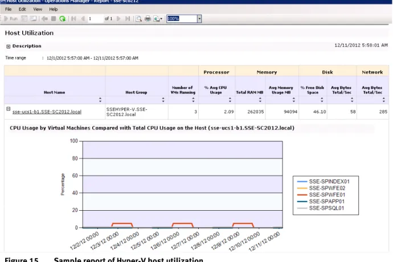Click the 12/6/12 00:00 axis label
The height and width of the screenshot is (262, 393).
(165, 241)
